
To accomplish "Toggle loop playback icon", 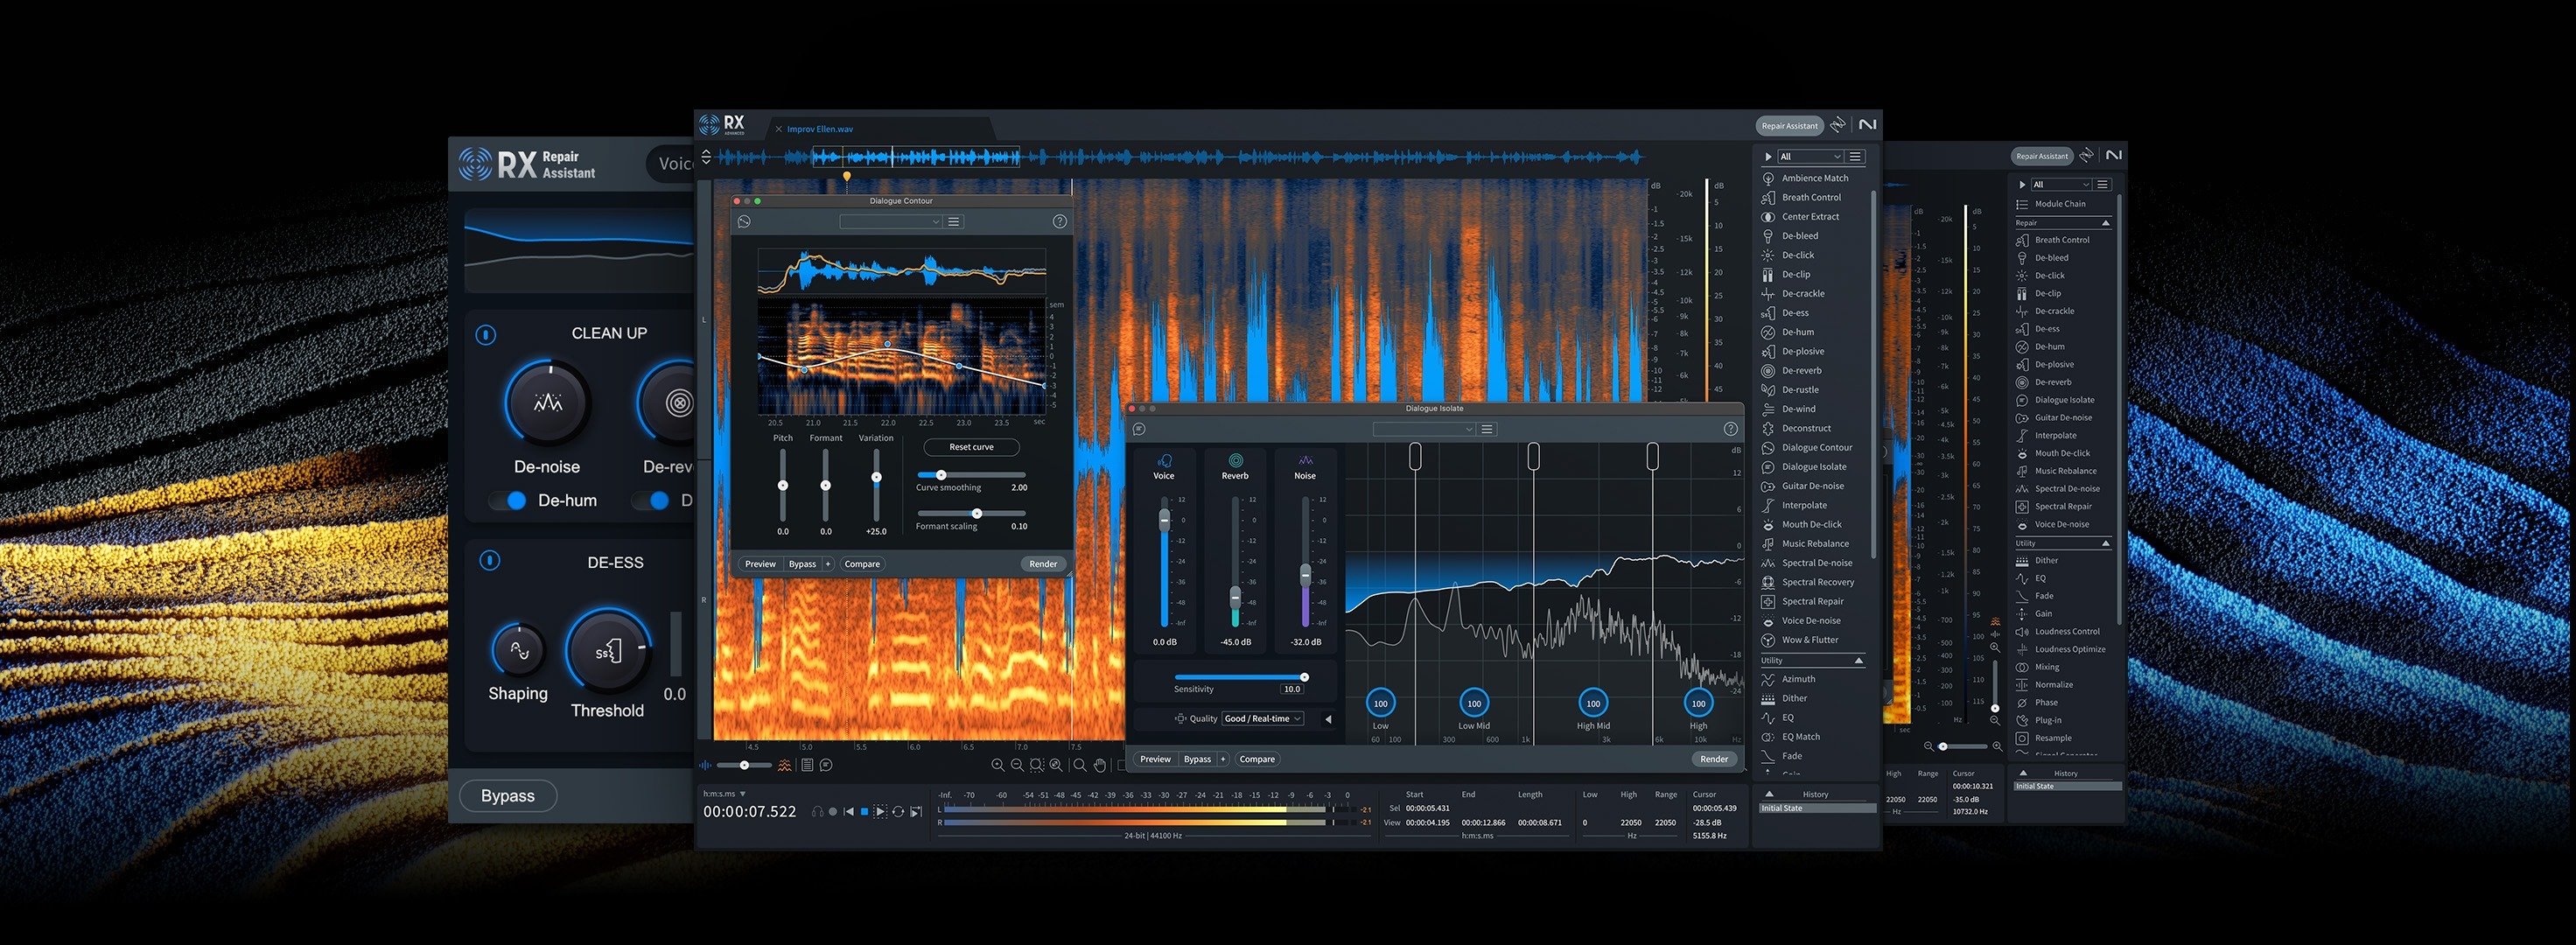I will pyautogui.click(x=898, y=812).
